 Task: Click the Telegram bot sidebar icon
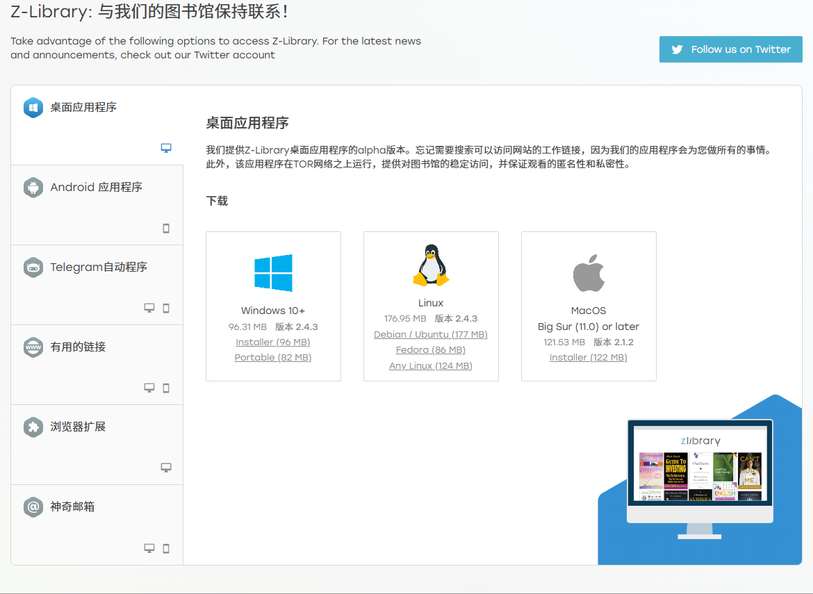[33, 267]
